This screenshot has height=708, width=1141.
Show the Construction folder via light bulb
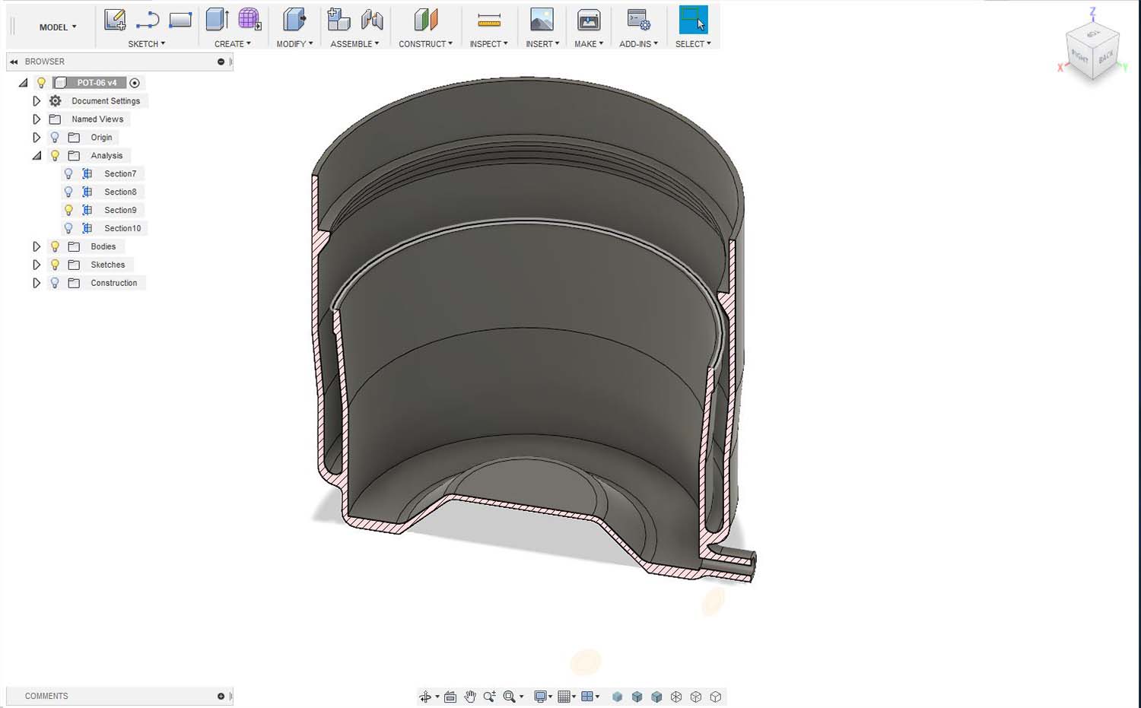coord(55,283)
